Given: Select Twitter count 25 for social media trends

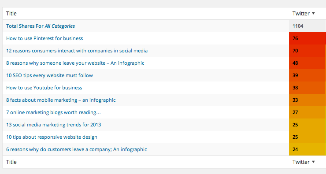Looking at the screenshot, I should coord(307,125).
